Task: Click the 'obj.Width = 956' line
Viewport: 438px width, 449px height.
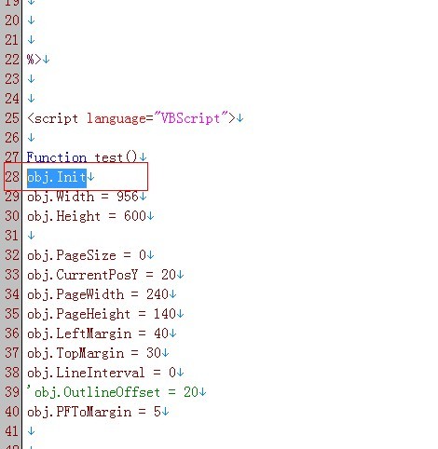Action: (83, 197)
